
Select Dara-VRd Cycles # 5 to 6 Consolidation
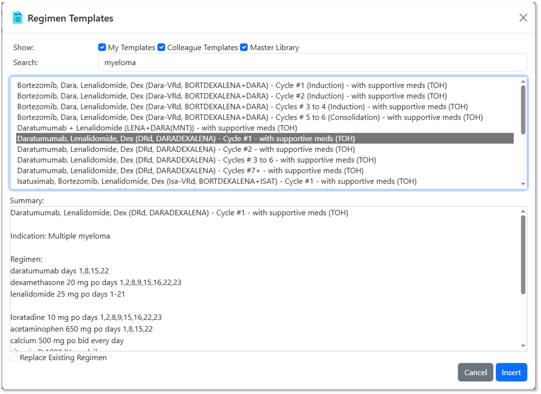pos(265,117)
